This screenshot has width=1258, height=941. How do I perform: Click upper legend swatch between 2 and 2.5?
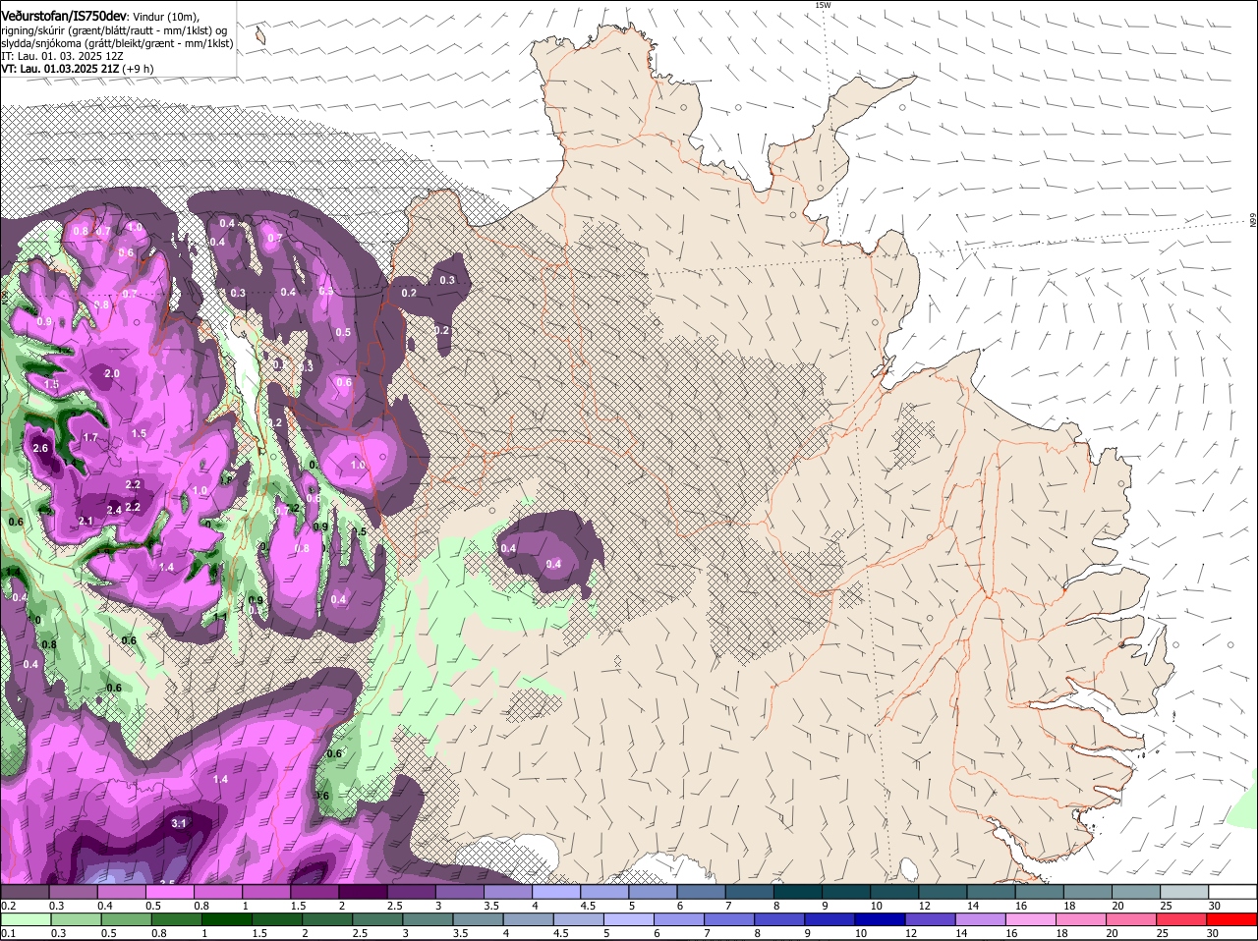[x=364, y=891]
